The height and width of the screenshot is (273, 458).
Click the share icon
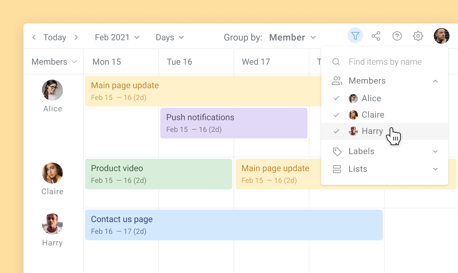tap(376, 36)
